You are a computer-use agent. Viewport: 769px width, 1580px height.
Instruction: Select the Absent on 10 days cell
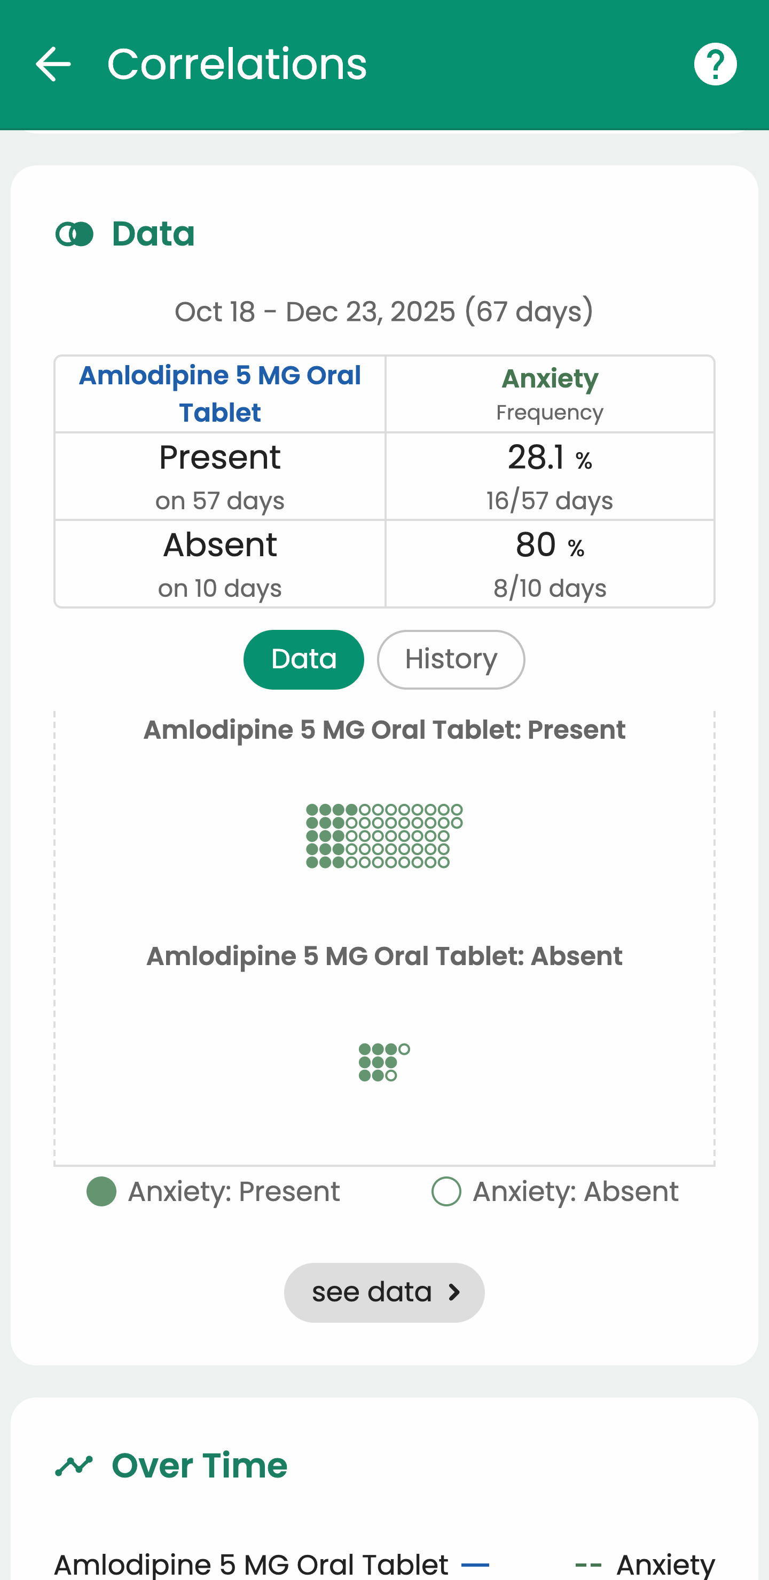click(219, 564)
